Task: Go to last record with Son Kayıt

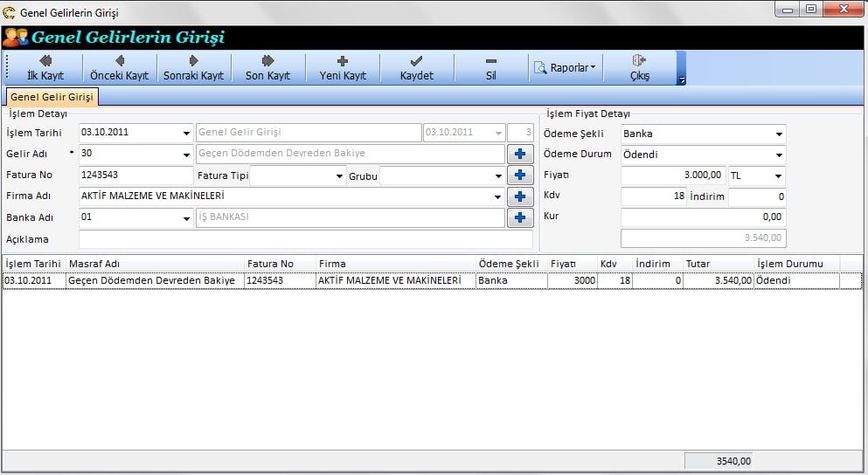Action: [267, 68]
